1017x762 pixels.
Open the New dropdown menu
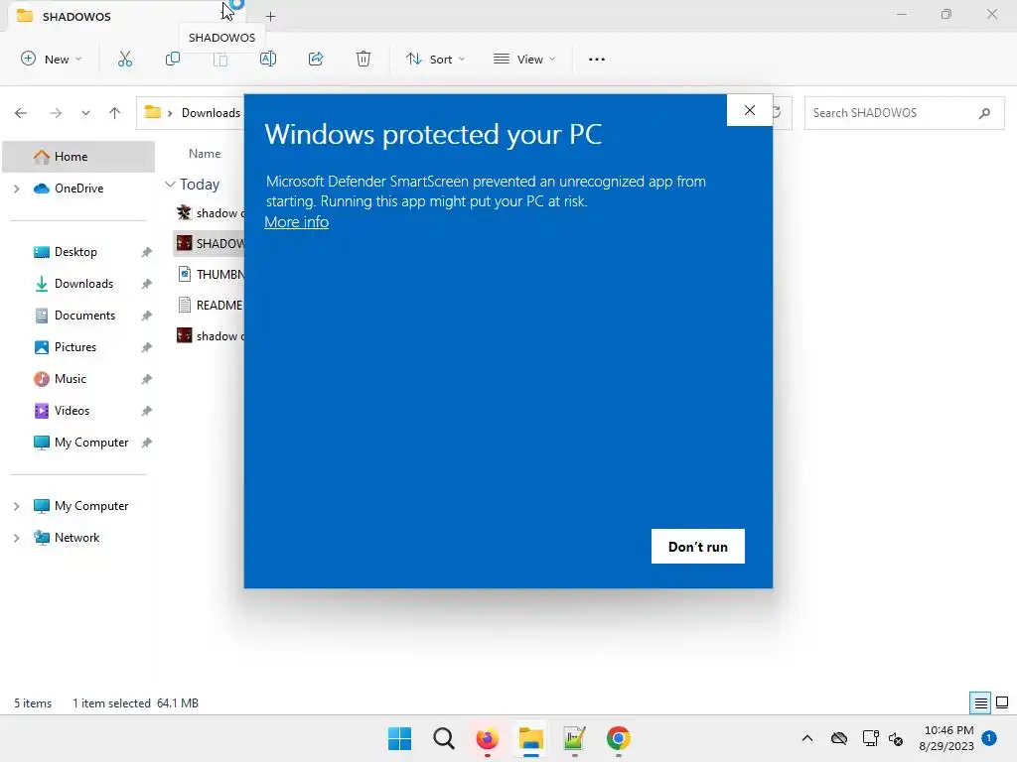click(52, 59)
